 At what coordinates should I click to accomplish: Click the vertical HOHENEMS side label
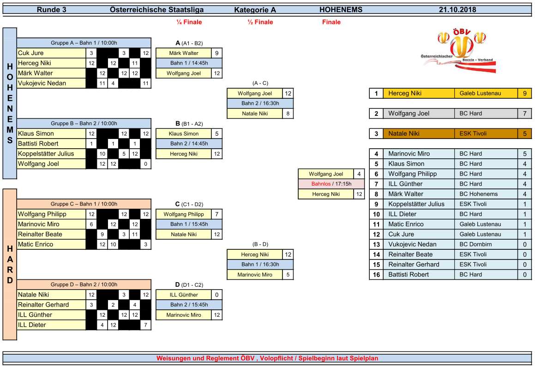tap(10, 103)
